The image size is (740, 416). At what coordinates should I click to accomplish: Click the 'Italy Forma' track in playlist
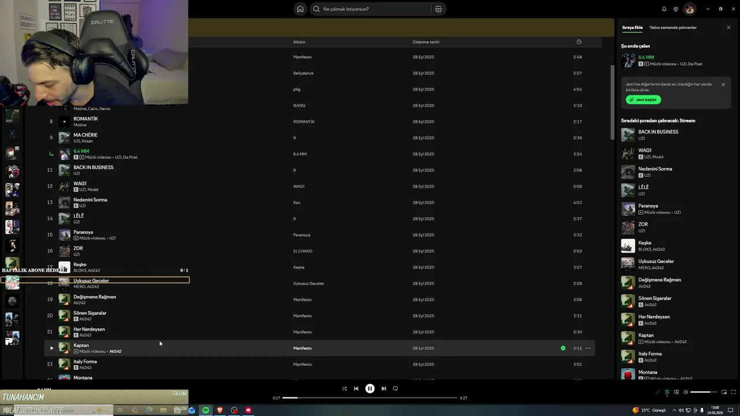click(85, 362)
